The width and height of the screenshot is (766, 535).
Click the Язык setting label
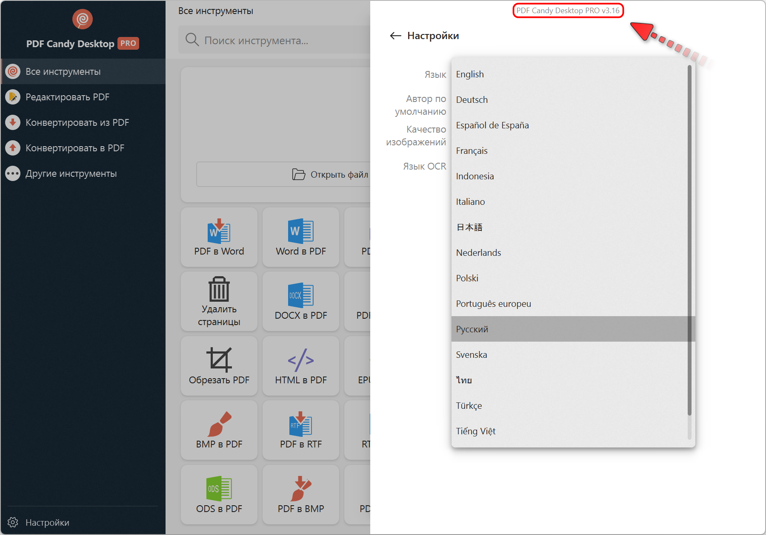pos(435,74)
